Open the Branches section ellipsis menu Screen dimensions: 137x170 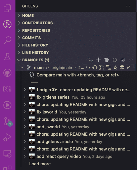point(131,60)
